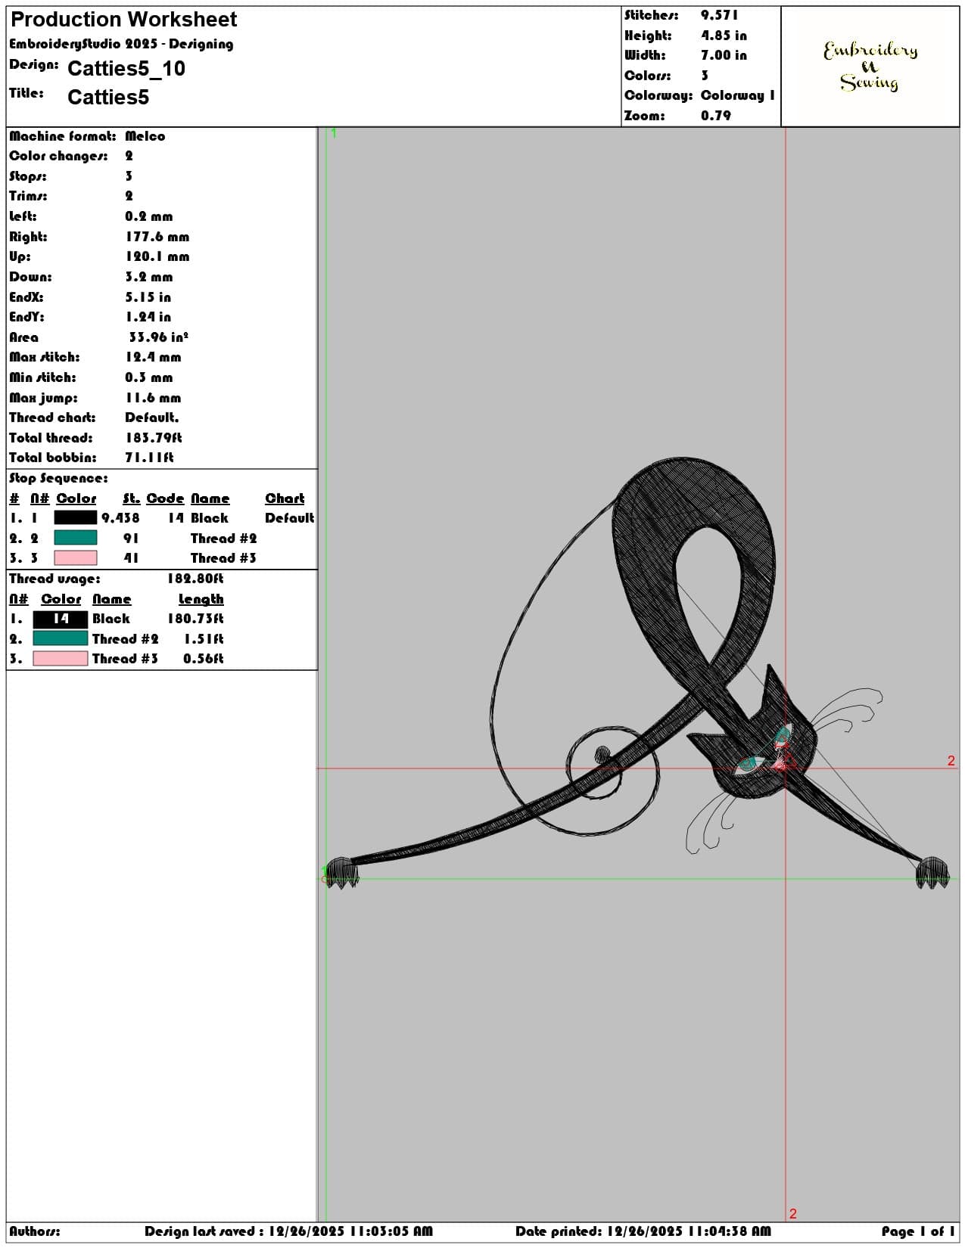
Task: Click the pink swatch in Thread usage list
Action: click(61, 659)
